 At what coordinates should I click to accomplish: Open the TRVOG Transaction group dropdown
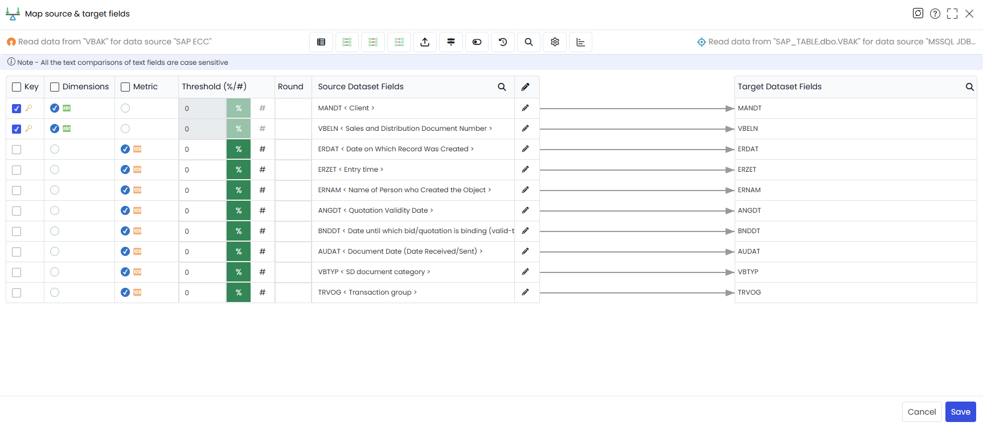(x=413, y=292)
